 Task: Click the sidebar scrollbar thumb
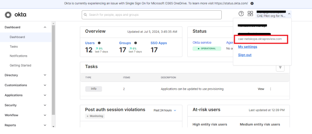click(53, 70)
